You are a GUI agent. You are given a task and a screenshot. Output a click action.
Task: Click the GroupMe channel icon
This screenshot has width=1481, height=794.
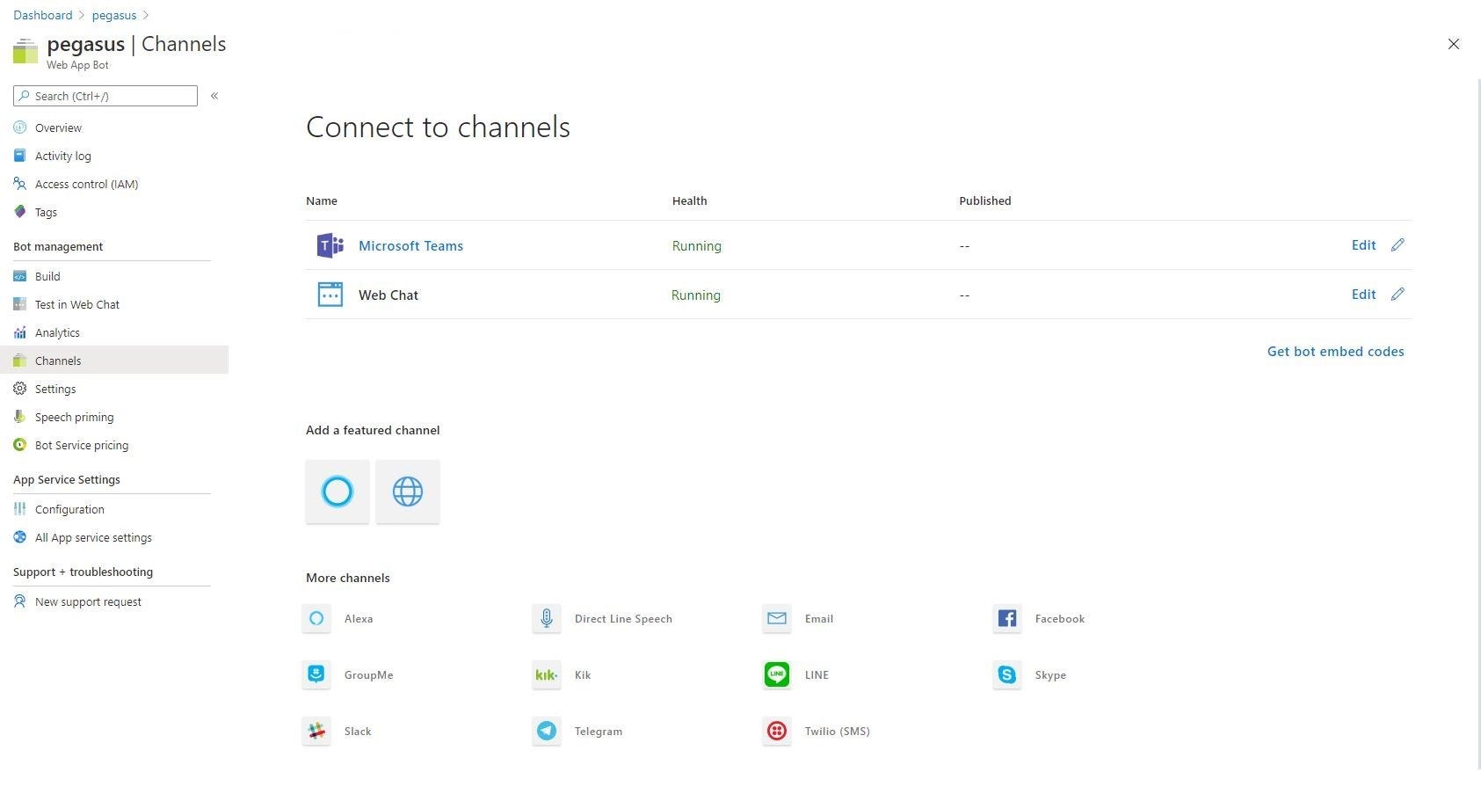click(x=316, y=674)
